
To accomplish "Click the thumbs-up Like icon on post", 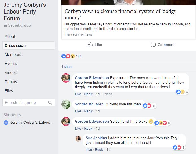I will click(x=90, y=45).
